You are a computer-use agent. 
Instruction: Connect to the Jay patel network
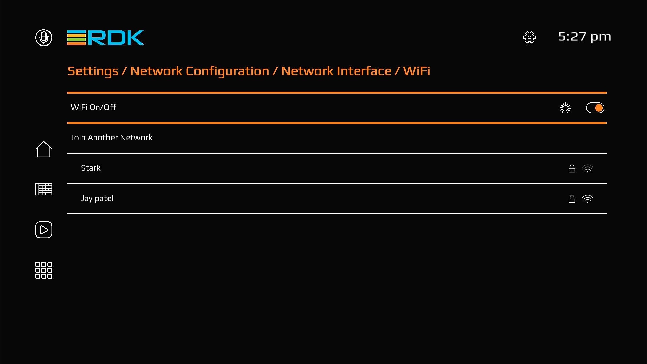97,198
